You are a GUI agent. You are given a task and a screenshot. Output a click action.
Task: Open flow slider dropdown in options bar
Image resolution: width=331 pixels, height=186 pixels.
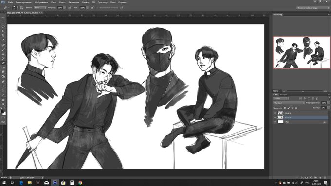click(87, 8)
